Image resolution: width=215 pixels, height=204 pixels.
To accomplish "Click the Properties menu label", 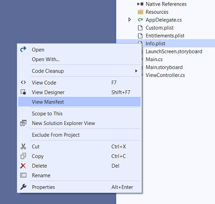I will coord(43,187).
